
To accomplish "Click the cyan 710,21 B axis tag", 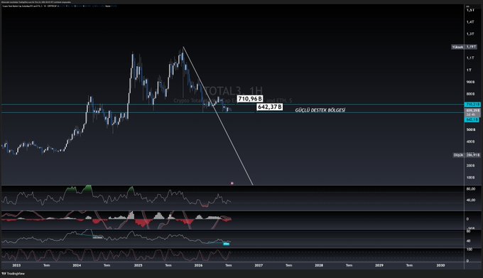I will tap(472, 105).
